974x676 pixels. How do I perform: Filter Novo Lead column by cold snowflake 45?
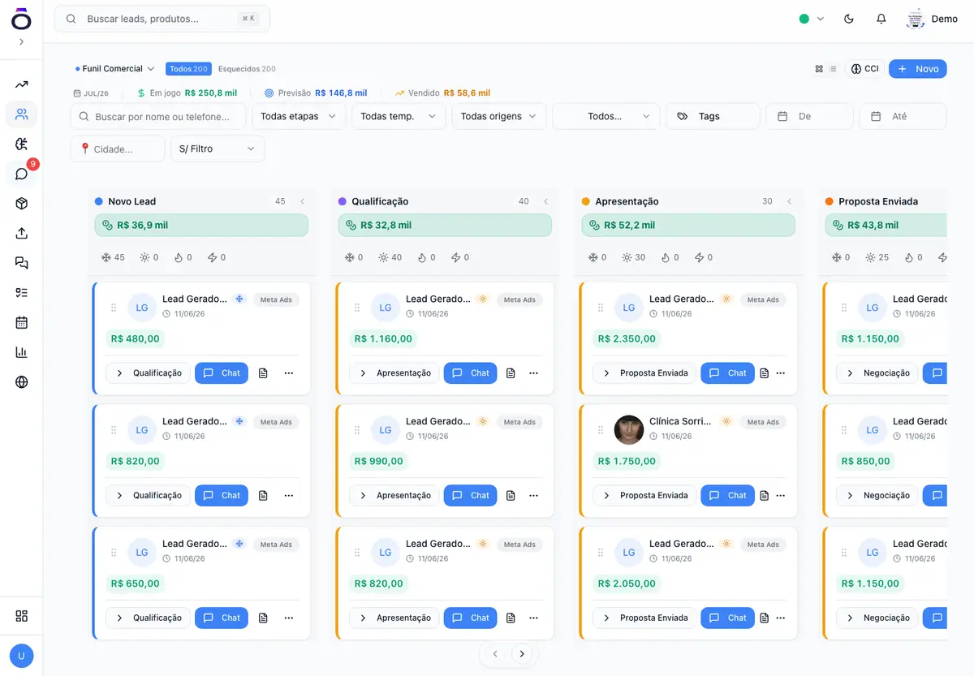click(x=113, y=257)
